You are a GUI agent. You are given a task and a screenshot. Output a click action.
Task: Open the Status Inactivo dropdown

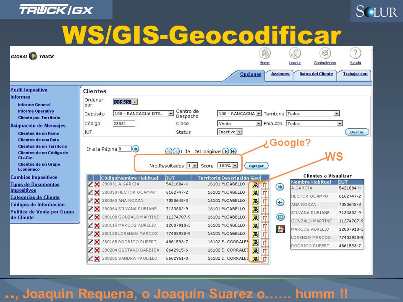230,132
